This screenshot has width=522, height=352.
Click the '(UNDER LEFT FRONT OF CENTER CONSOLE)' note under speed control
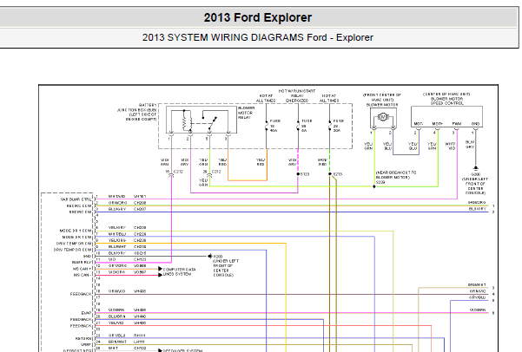475,186
